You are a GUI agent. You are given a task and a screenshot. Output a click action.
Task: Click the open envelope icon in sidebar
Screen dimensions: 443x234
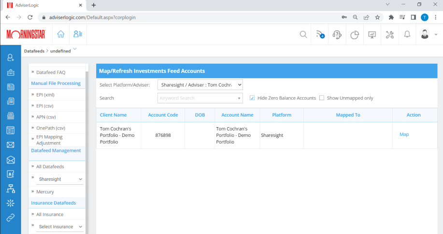pos(11,160)
